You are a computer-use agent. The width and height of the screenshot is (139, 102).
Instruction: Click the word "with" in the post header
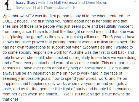click(41, 2)
